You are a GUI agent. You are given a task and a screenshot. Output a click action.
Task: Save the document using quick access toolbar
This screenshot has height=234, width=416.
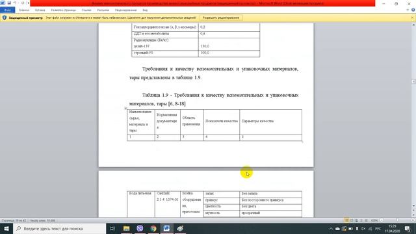tap(9, 3)
